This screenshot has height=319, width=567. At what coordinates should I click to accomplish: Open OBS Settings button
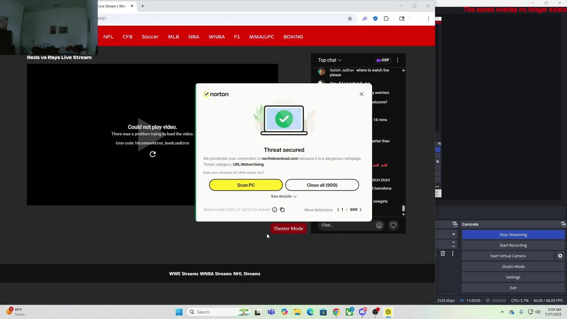pos(513,277)
